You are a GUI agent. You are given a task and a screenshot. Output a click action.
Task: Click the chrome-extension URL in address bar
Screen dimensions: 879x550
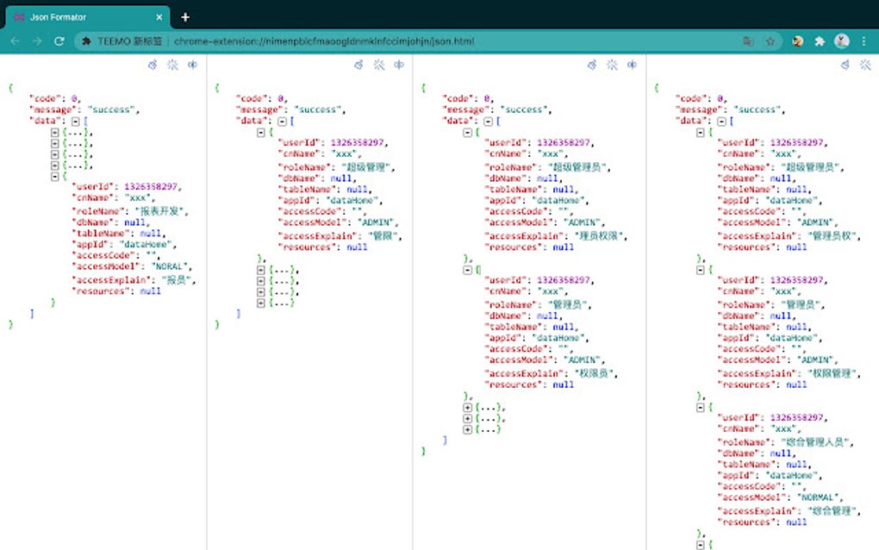(x=323, y=41)
